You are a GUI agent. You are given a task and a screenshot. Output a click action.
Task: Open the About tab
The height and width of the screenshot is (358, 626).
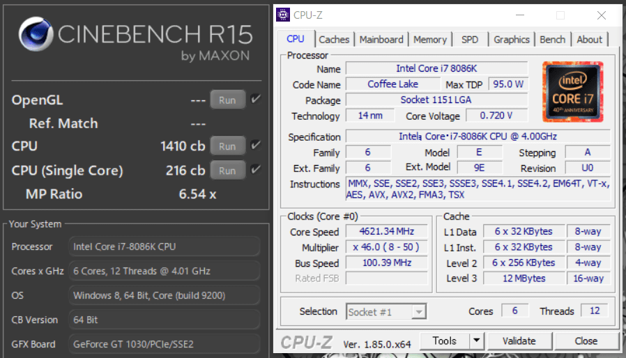pos(589,40)
